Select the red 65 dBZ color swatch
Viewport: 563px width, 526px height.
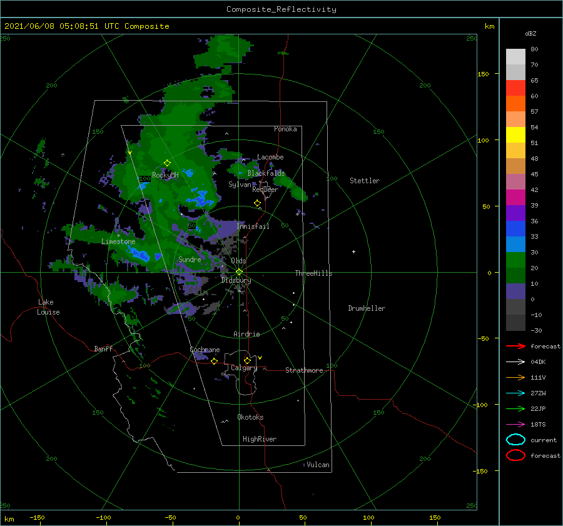point(515,88)
